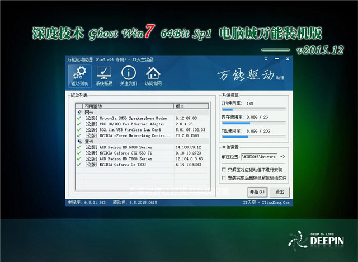The width and height of the screenshot is (358, 262).
Task: Open the ITianKong.Com link in status bar
Action: point(276,203)
